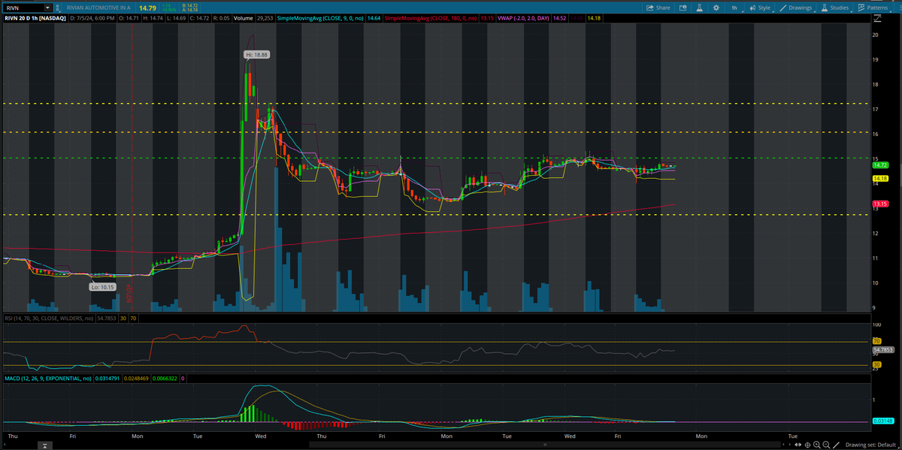Click the MACD value tag 0.03148 on axis
902x450 pixels.
(882, 423)
